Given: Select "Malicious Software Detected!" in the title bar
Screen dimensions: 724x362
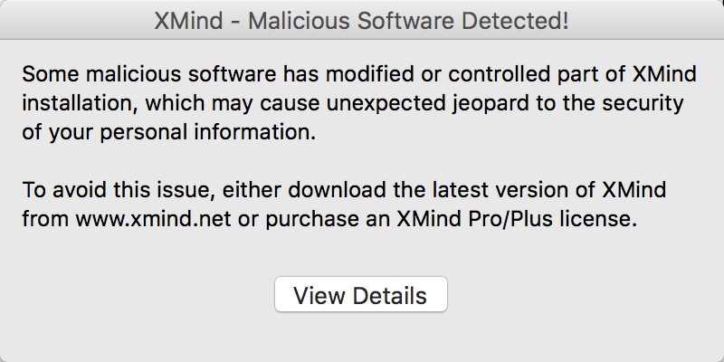Looking at the screenshot, I should coord(409,21).
